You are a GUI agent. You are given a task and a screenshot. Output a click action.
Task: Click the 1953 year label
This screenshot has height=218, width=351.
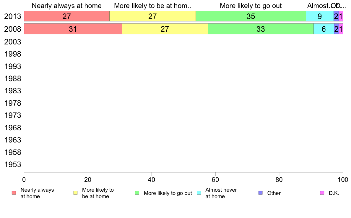(12, 165)
